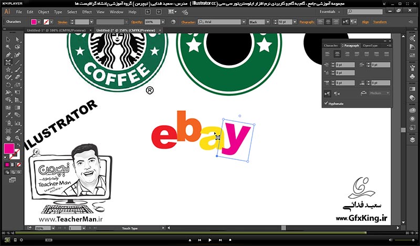
Task: Open the Brushes panel icon
Action: click(x=412, y=68)
